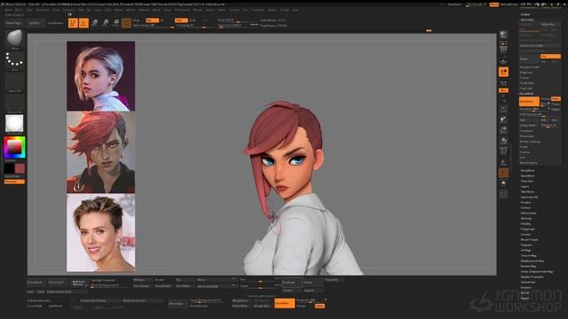Select the Rotate transform tool icon

tap(116, 23)
